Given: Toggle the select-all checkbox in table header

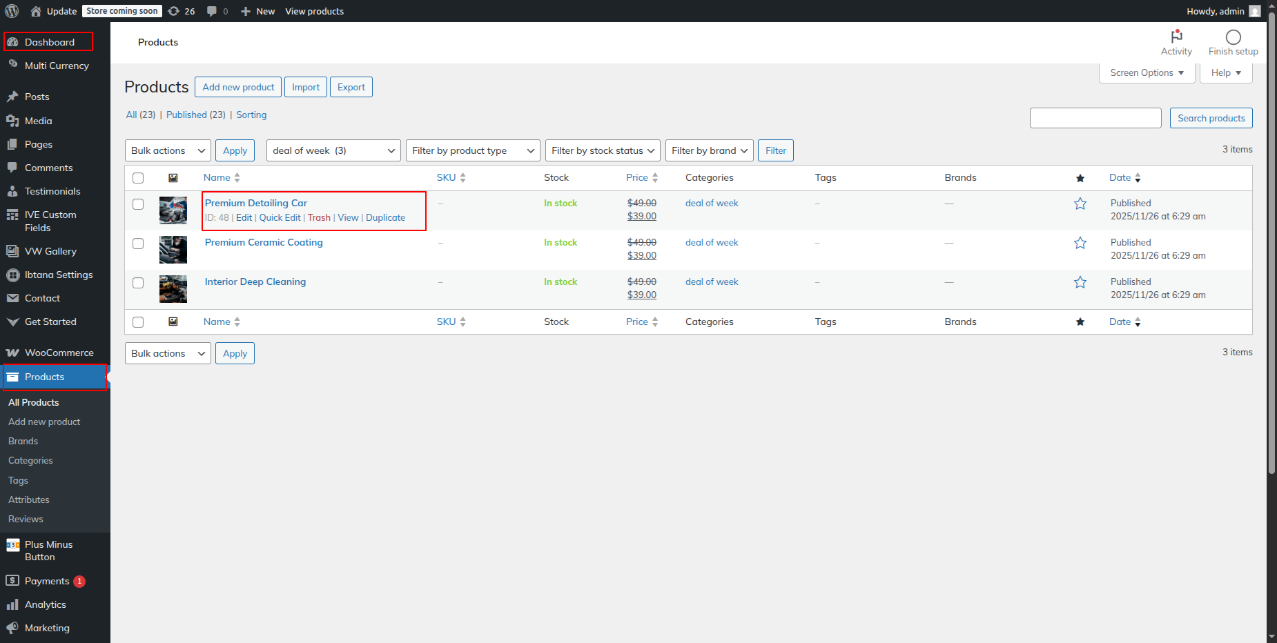Looking at the screenshot, I should pos(138,178).
